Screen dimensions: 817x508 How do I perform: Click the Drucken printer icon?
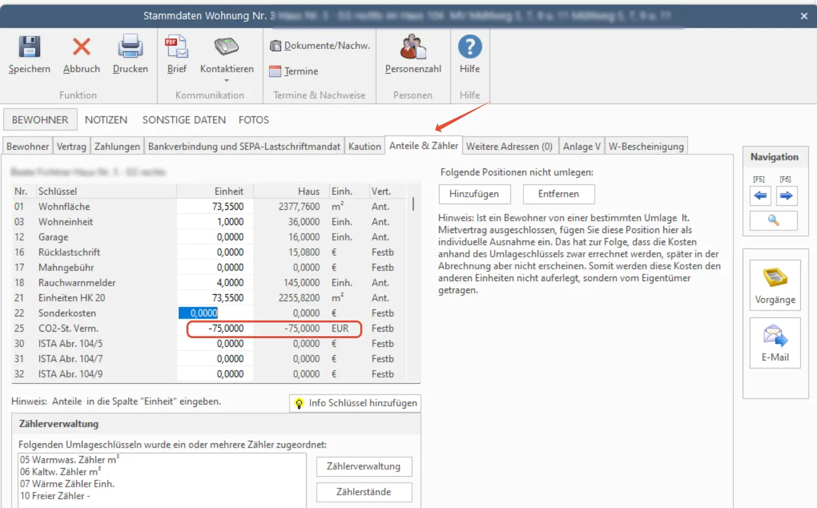pyautogui.click(x=130, y=47)
